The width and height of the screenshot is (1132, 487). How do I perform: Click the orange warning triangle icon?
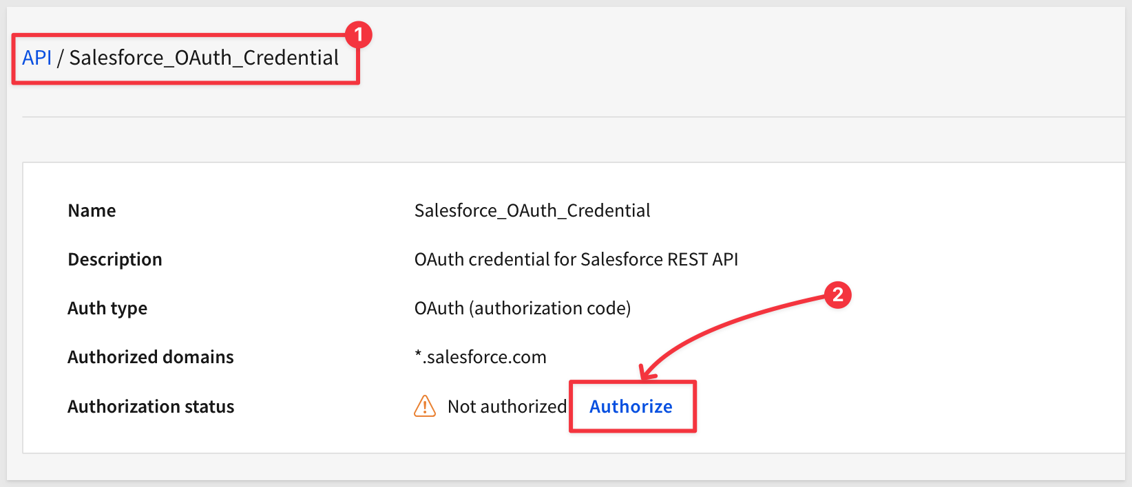(x=425, y=407)
